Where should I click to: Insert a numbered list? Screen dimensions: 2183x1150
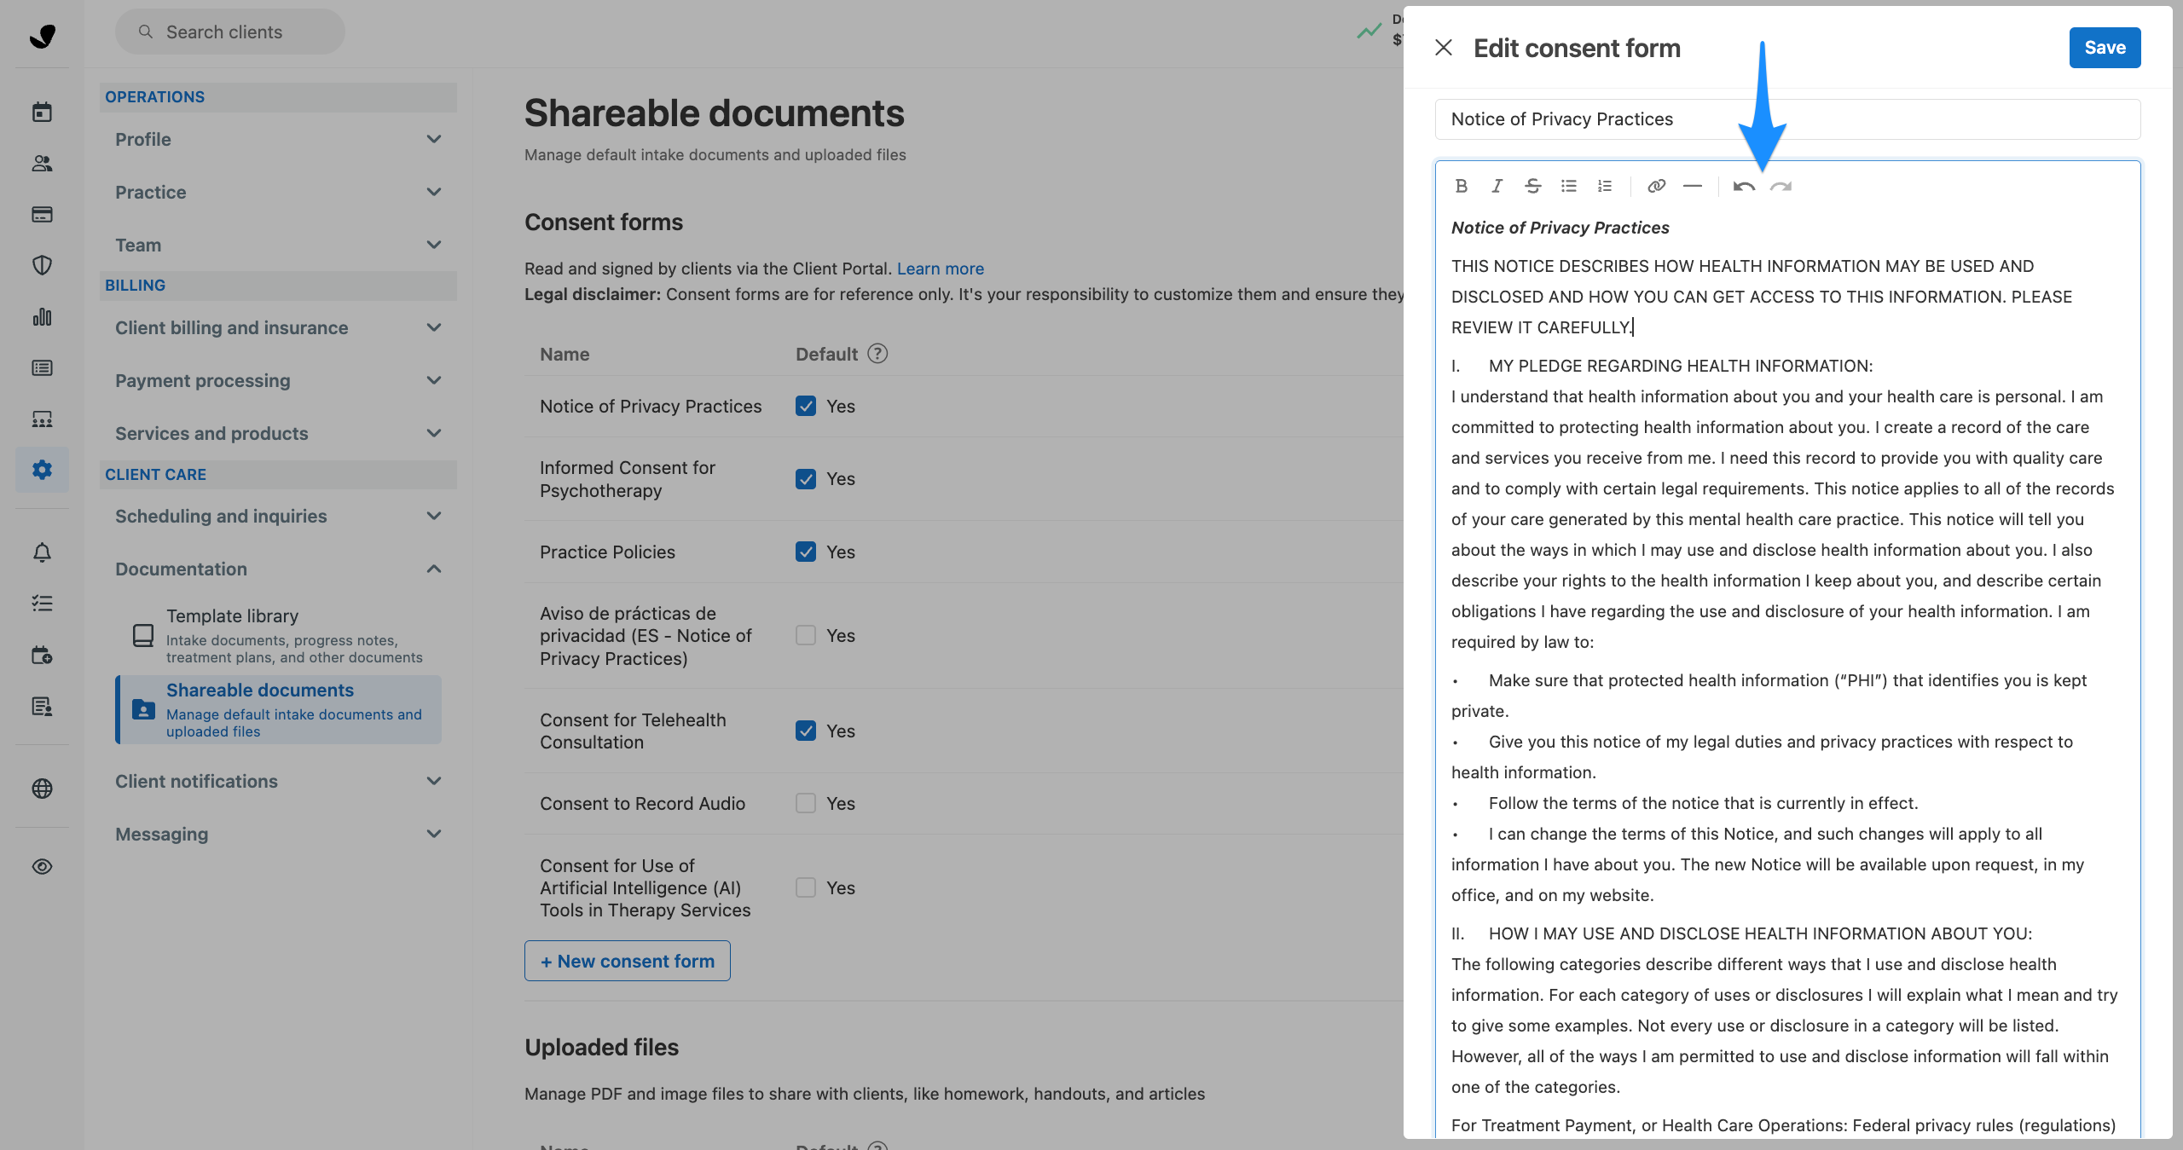click(1604, 186)
